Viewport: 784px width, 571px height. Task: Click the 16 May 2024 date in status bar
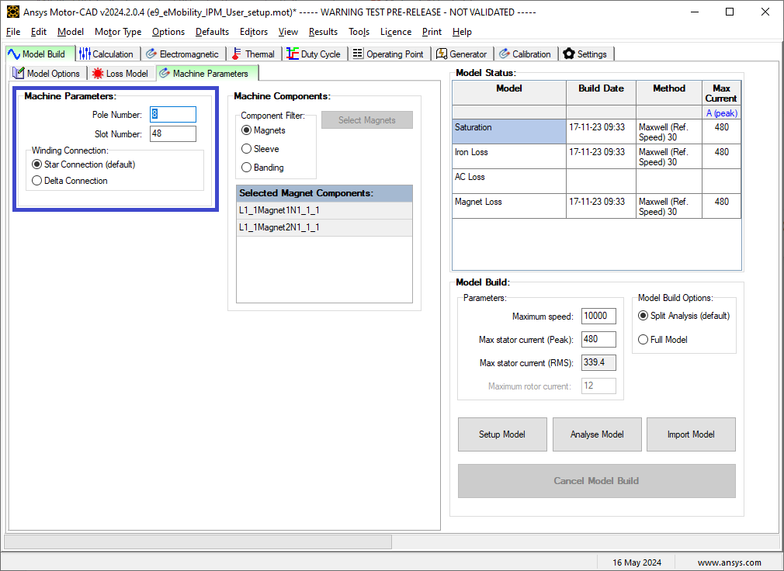coord(637,562)
